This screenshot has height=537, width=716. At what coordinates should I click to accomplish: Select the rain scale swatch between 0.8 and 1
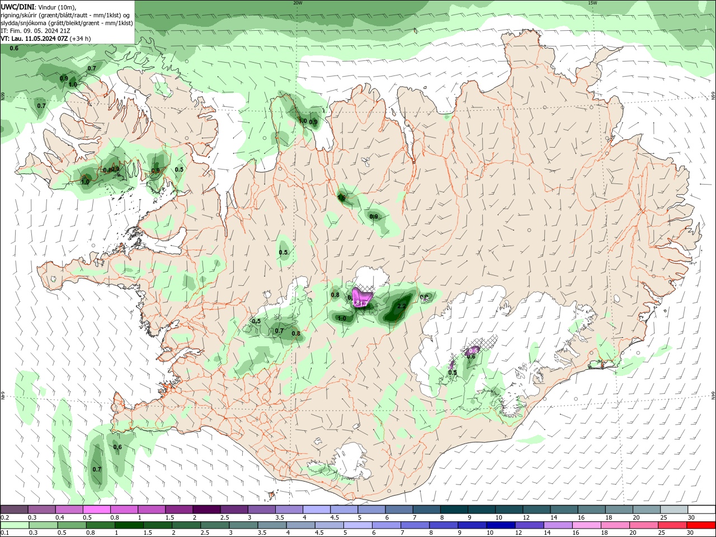[101, 525]
